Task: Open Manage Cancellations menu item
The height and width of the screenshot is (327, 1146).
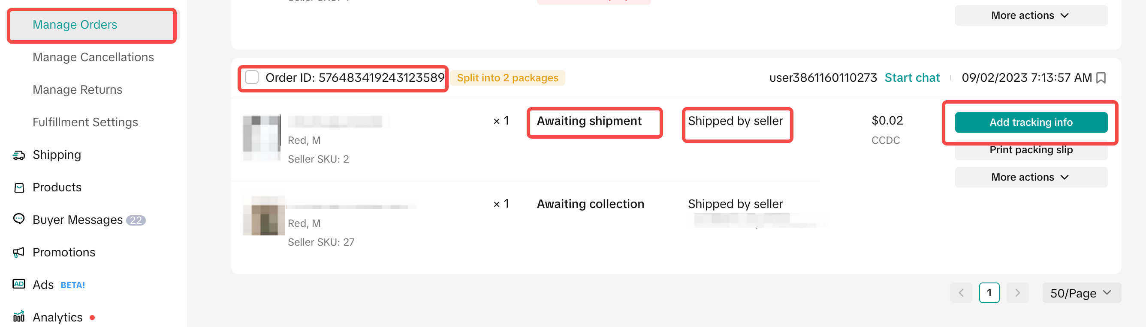Action: point(93,57)
